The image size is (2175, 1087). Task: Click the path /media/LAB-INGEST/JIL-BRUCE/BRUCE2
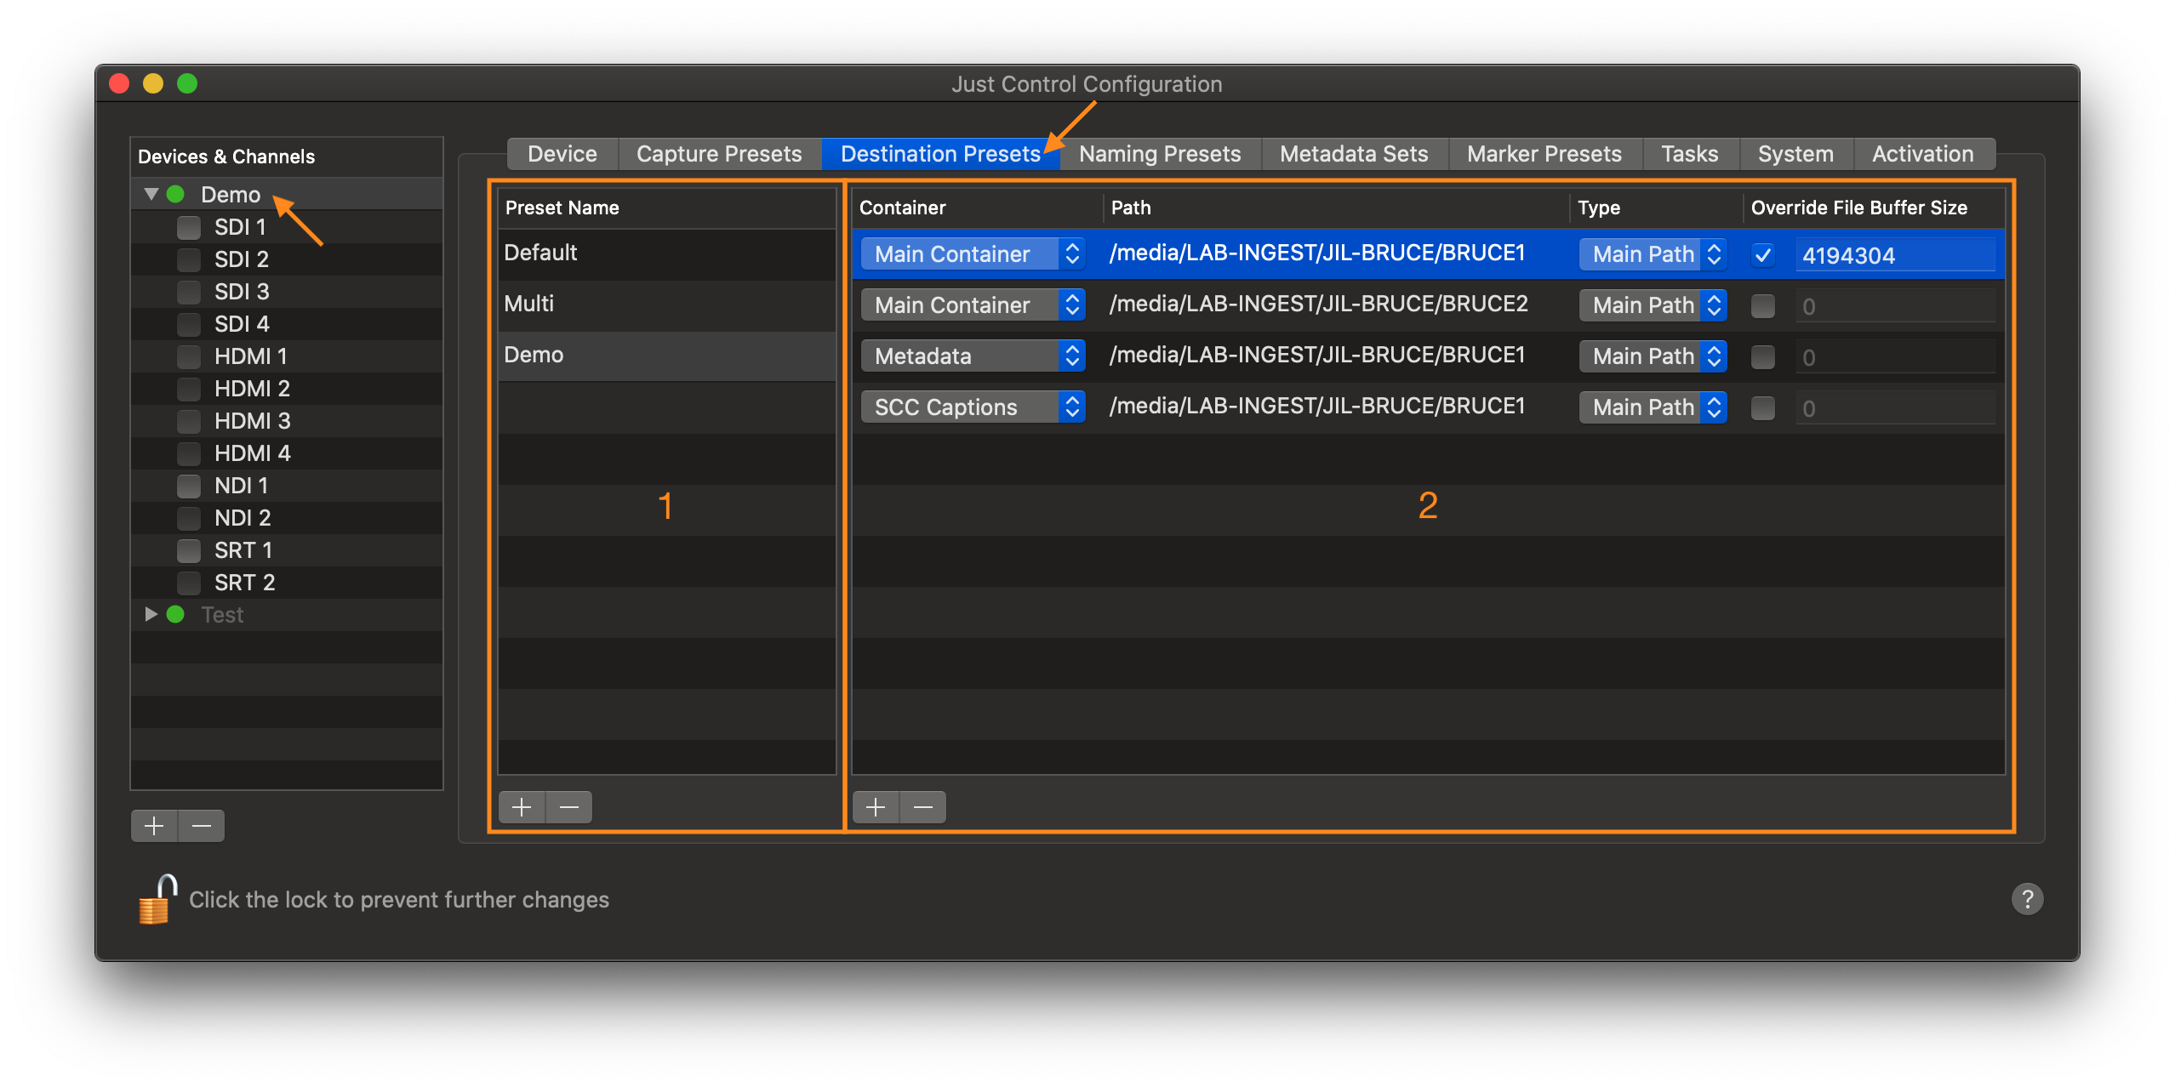click(1318, 304)
